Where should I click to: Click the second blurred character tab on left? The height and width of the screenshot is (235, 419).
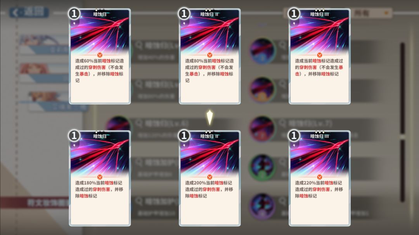tap(44, 72)
